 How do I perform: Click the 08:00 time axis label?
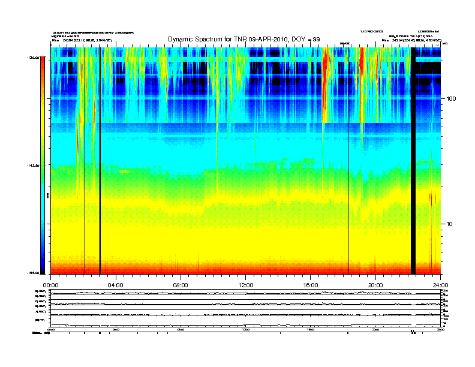point(181,285)
